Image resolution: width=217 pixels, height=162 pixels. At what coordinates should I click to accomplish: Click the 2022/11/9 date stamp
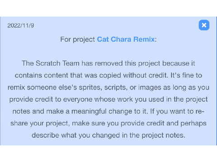click(21, 25)
